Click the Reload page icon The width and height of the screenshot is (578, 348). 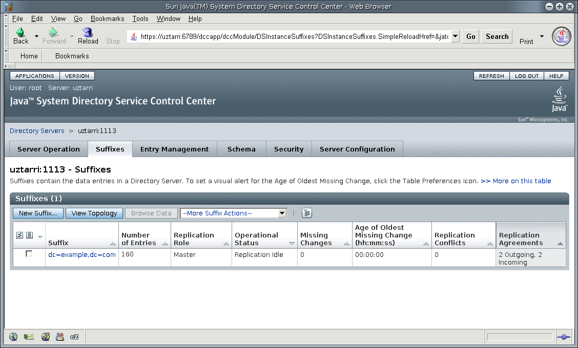(x=88, y=32)
